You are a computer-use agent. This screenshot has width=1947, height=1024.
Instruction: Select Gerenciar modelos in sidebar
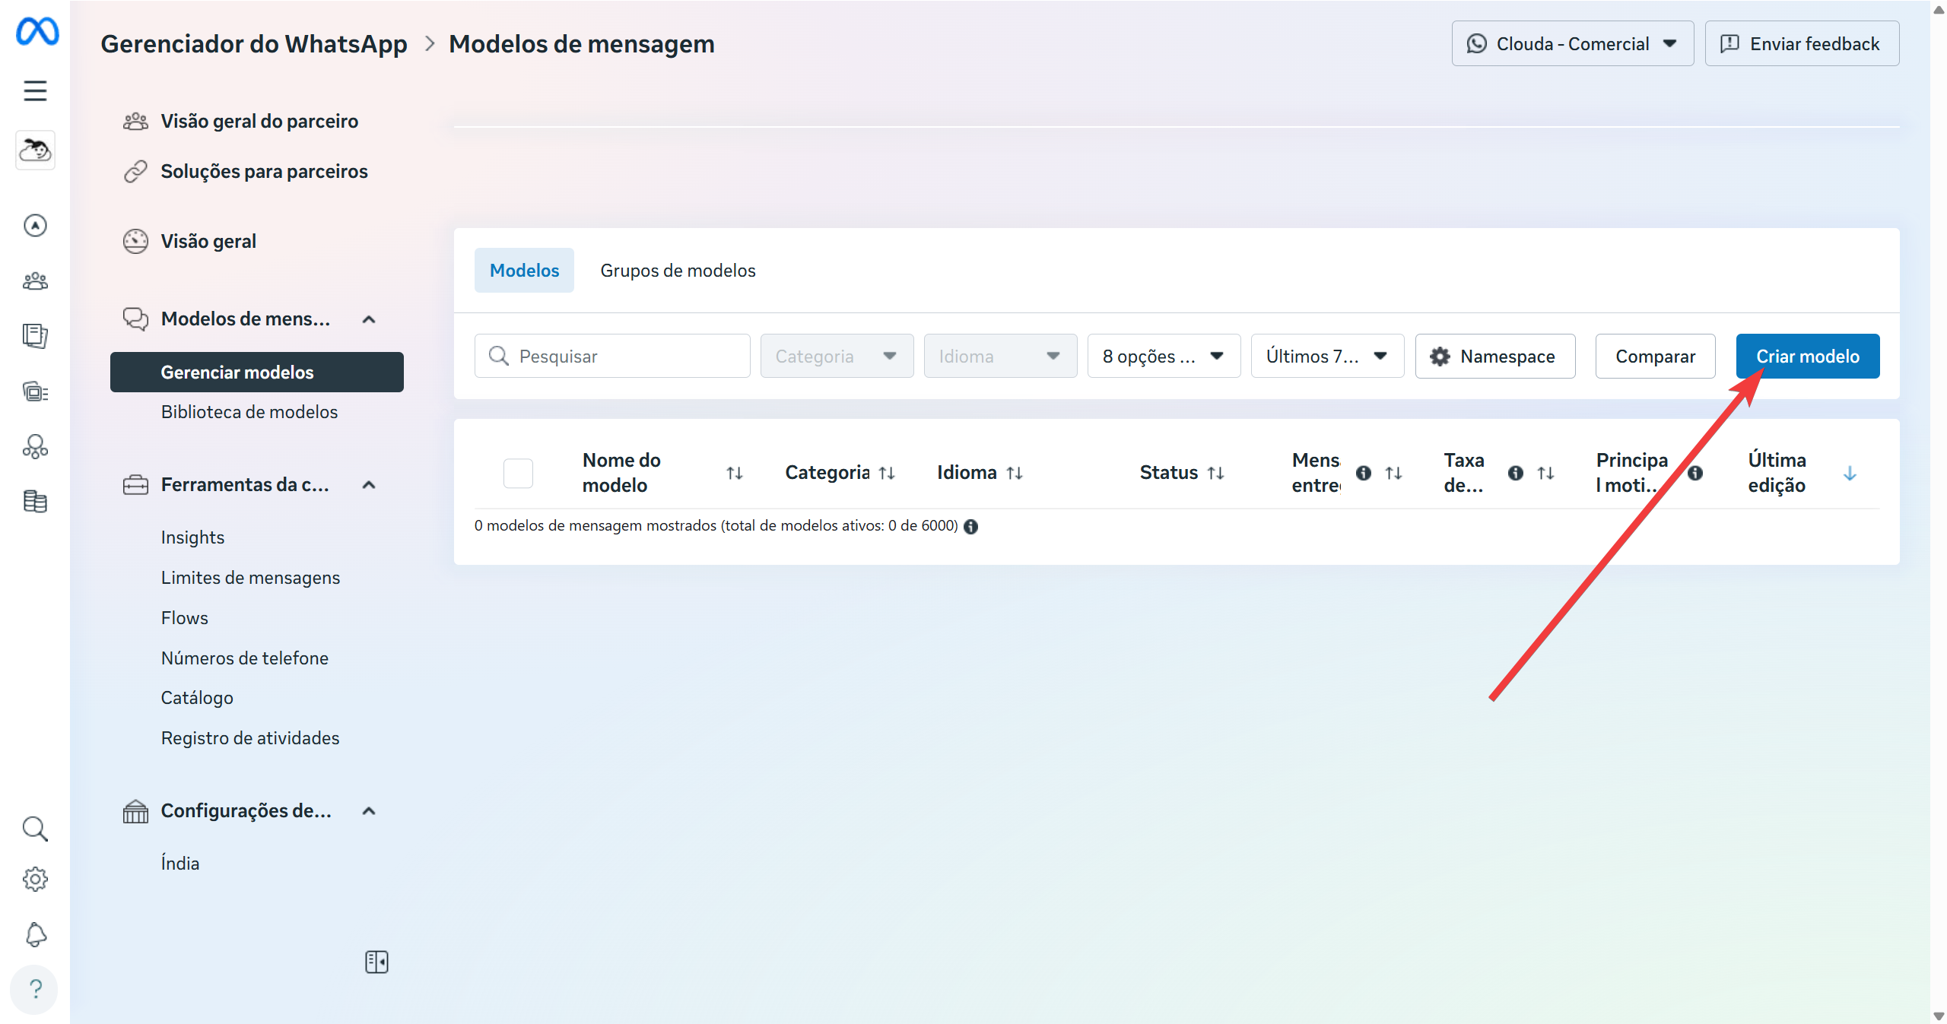257,372
